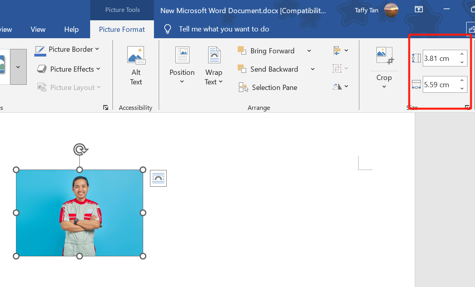The height and width of the screenshot is (287, 475).
Task: Click the top-left resize handle of picture
Action: click(16, 170)
